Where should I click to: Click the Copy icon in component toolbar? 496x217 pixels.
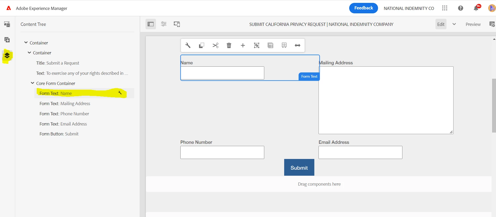202,45
